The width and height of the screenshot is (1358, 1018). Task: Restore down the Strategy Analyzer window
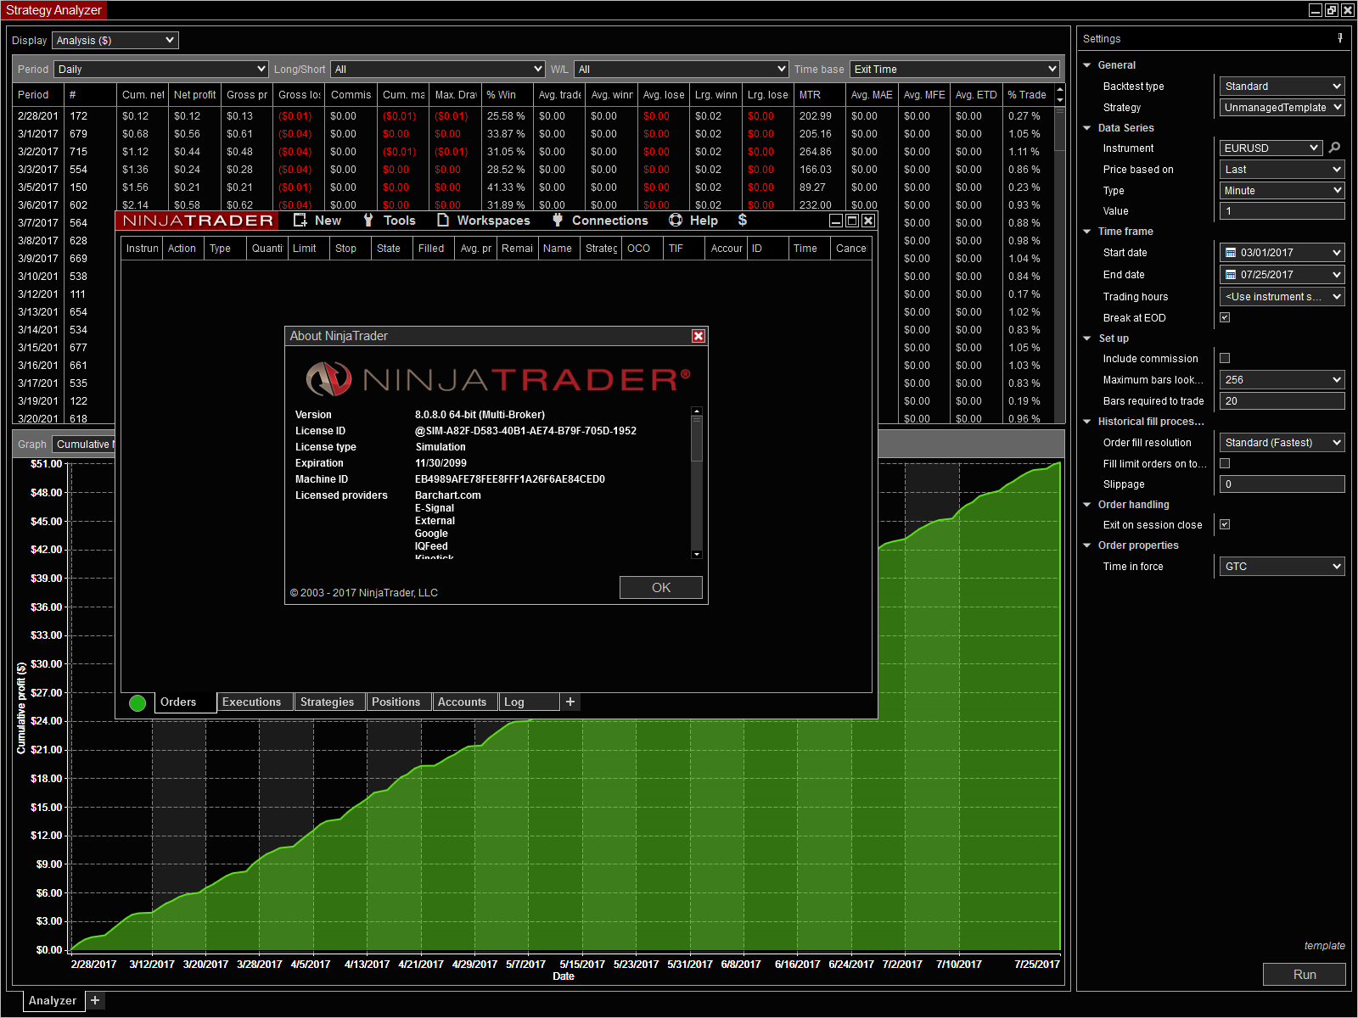(1332, 10)
